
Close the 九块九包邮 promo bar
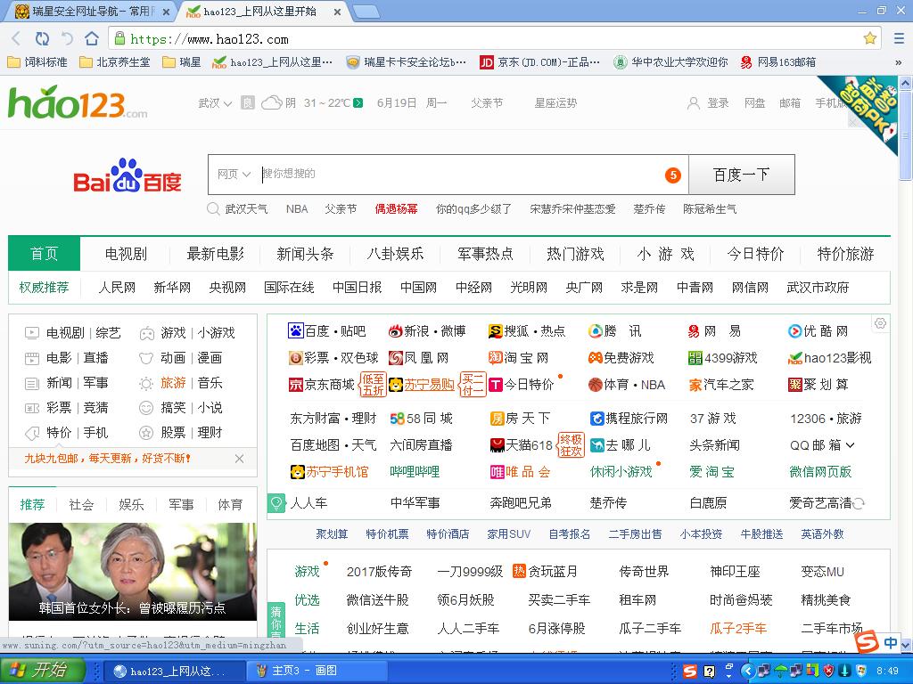pyautogui.click(x=239, y=459)
